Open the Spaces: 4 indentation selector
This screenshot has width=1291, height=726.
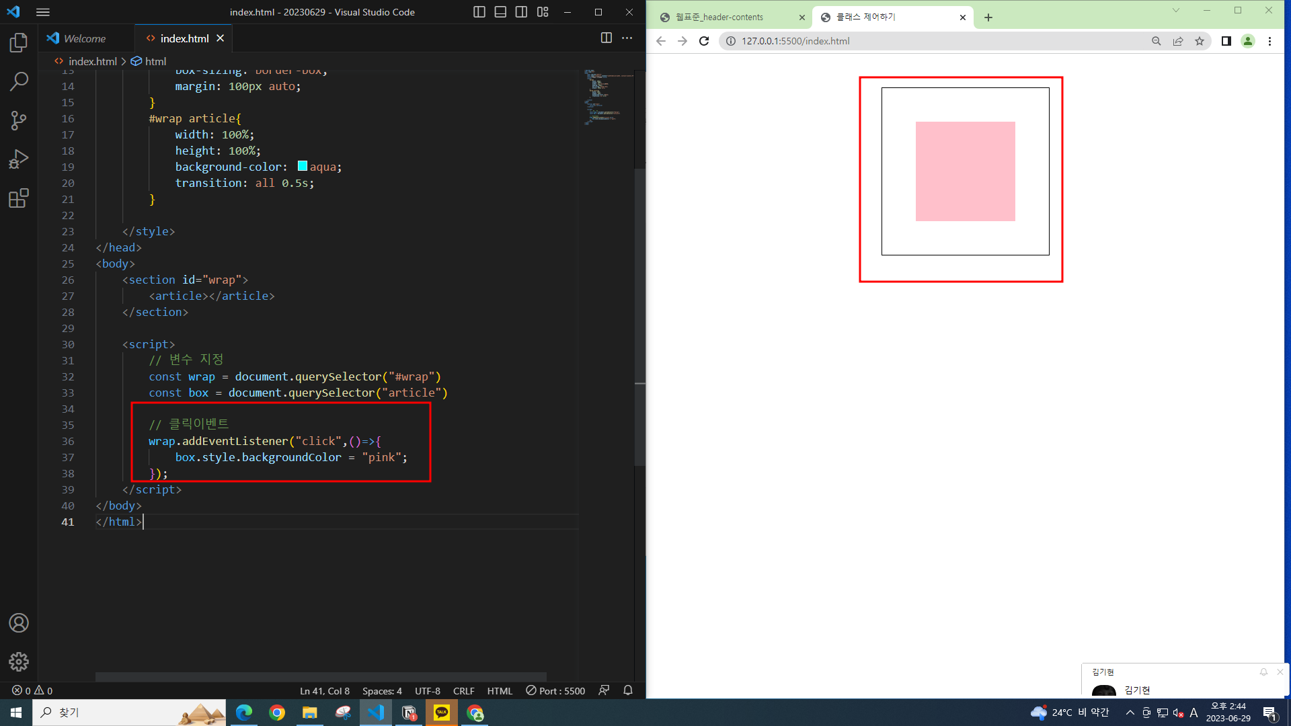click(382, 691)
